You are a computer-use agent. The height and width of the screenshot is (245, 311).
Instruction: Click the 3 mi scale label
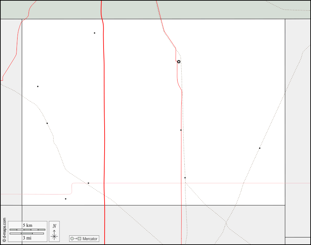(x=28, y=237)
